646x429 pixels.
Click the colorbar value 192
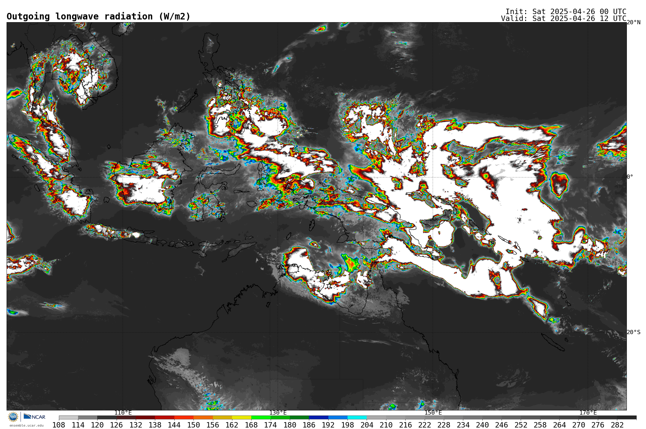pos(328,425)
